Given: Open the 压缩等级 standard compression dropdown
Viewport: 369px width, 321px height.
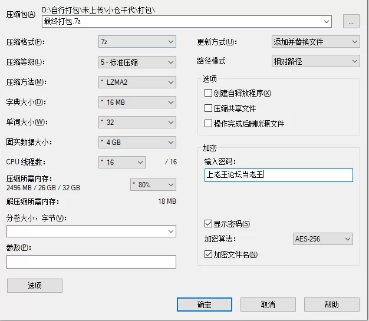Looking at the screenshot, I should [x=137, y=62].
